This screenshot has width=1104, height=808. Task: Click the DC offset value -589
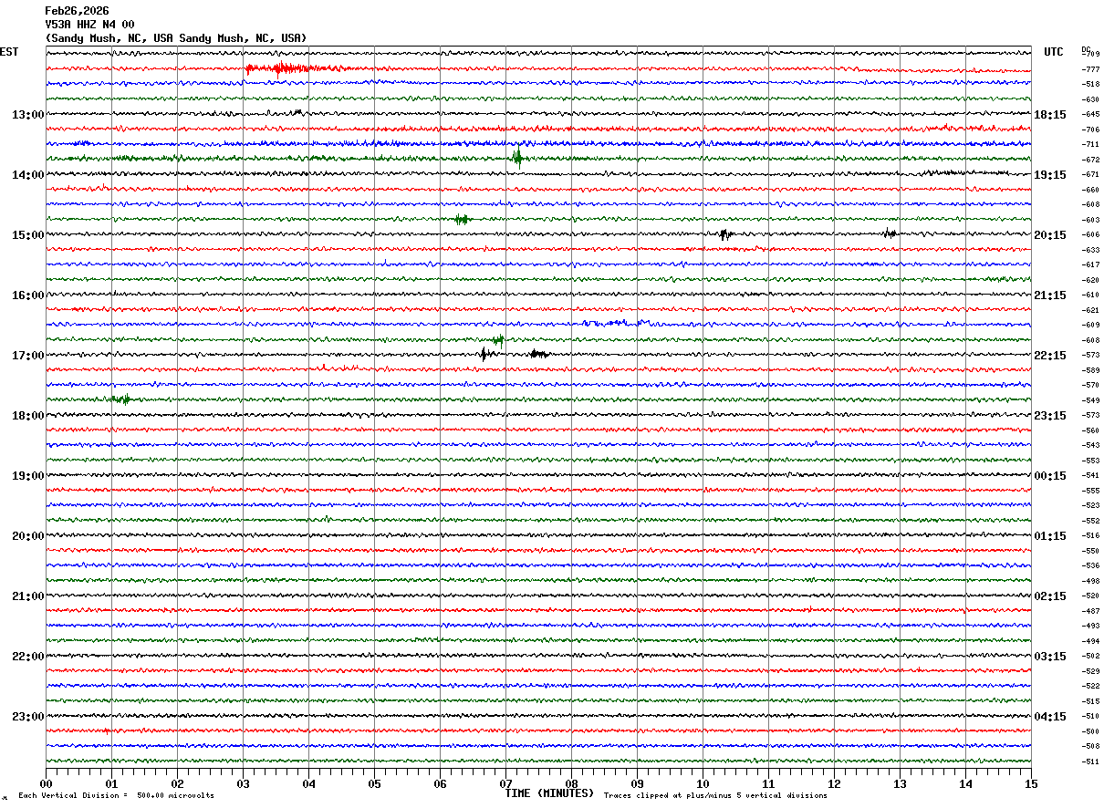(x=1090, y=370)
